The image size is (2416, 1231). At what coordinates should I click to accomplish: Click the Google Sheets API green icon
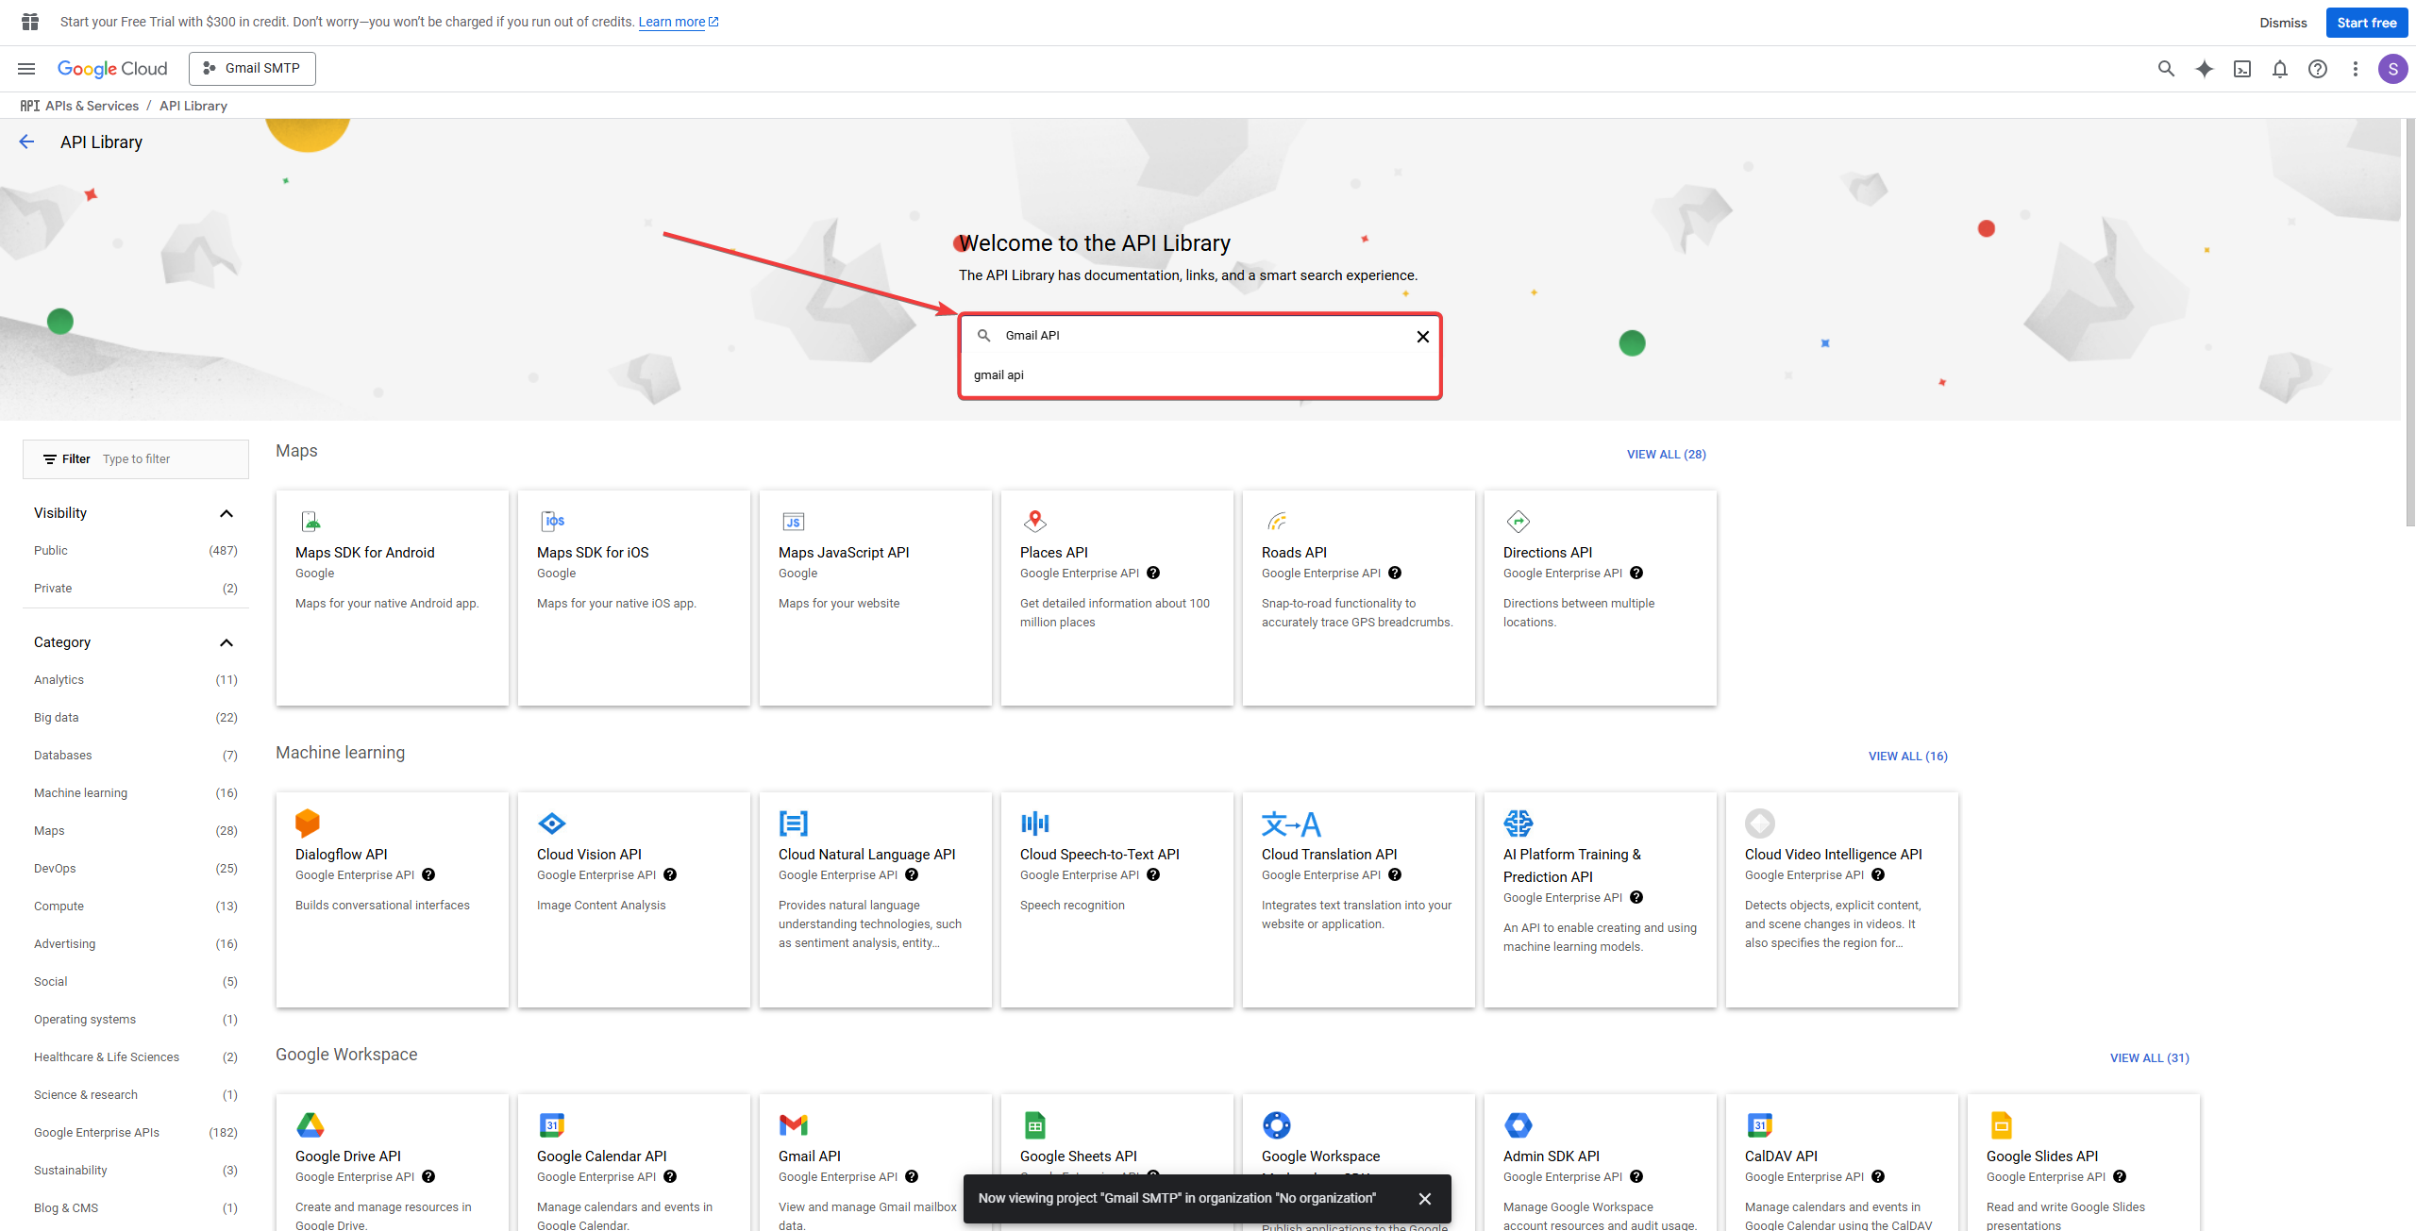click(1035, 1125)
